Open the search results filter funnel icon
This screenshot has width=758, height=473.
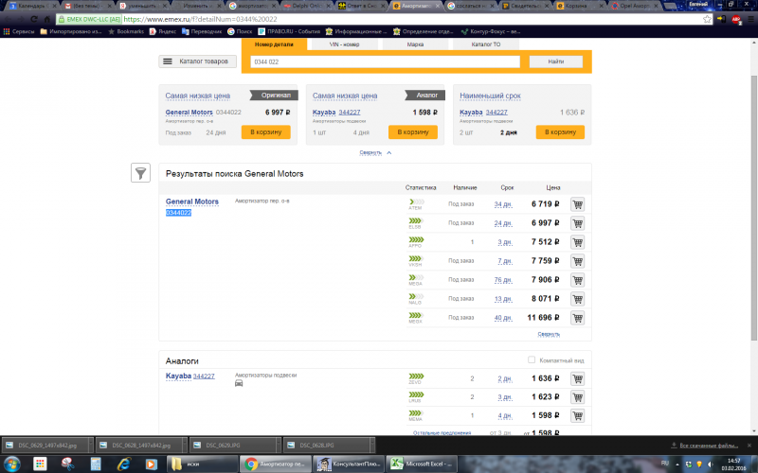click(x=140, y=173)
